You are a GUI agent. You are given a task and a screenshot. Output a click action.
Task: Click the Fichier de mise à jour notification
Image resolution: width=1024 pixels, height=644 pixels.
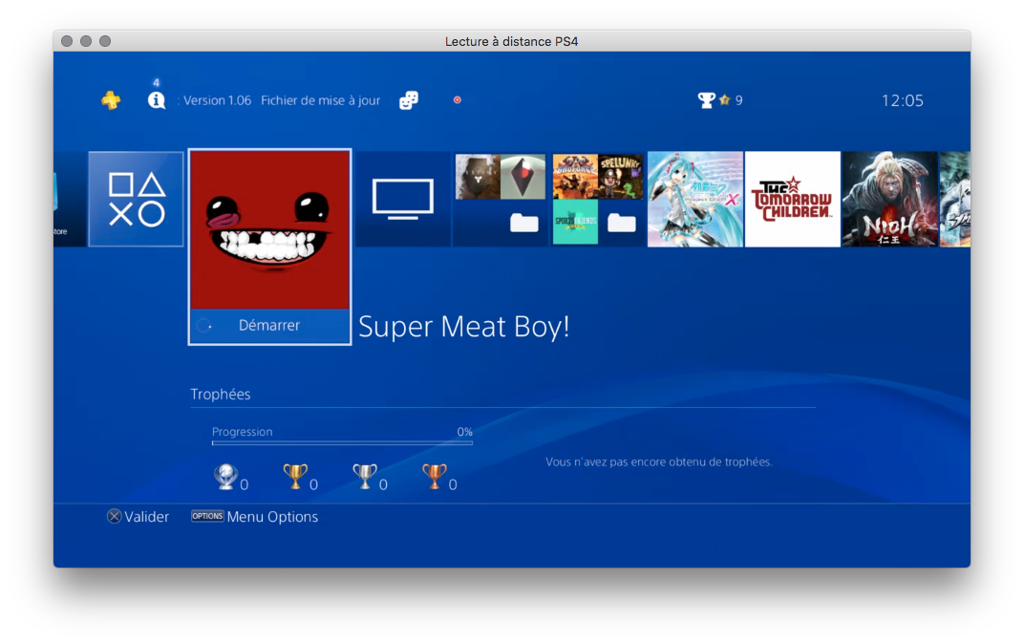coord(320,100)
